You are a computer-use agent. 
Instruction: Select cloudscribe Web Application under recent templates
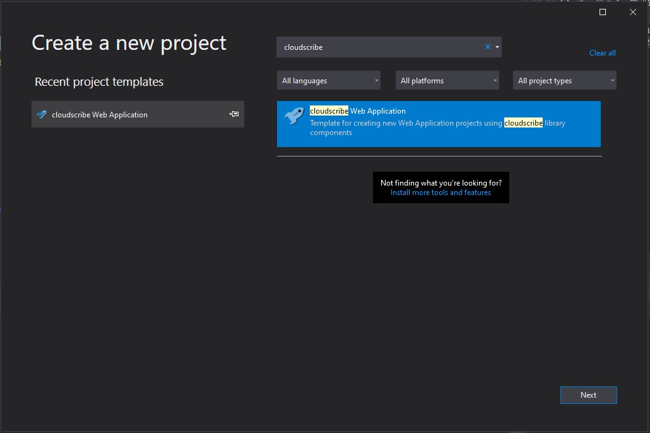tap(100, 115)
